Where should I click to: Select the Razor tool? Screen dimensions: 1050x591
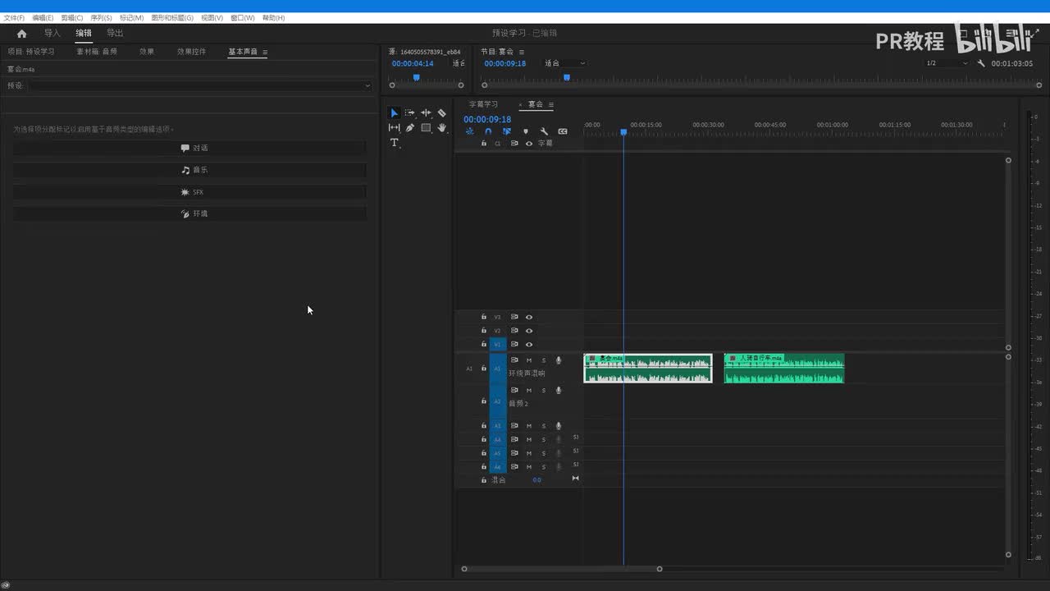click(x=441, y=113)
